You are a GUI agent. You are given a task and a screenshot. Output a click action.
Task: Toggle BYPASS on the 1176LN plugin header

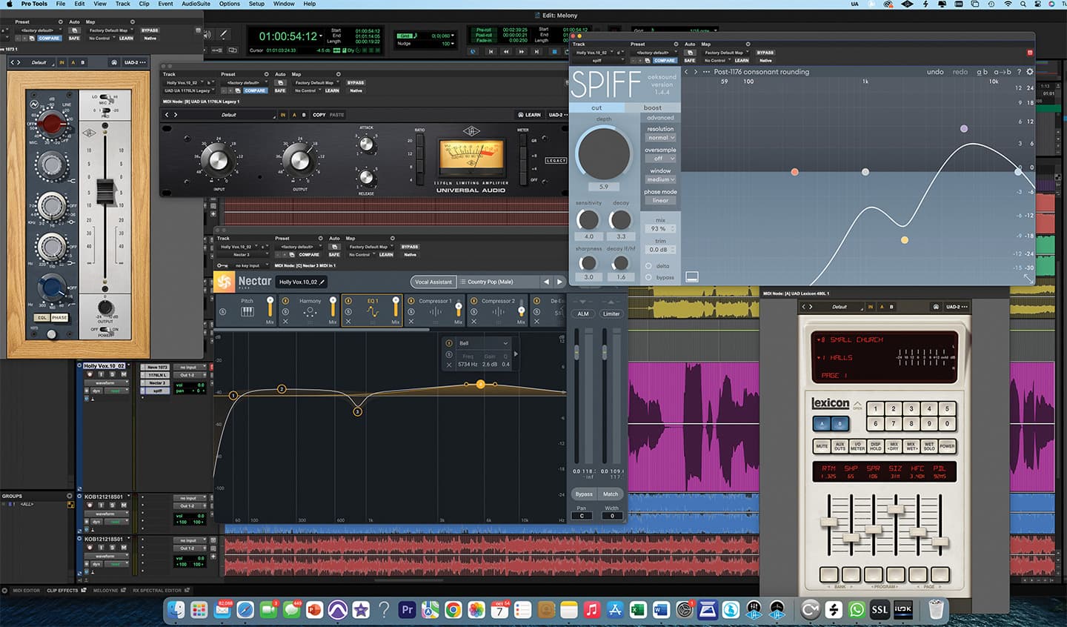[x=356, y=82]
